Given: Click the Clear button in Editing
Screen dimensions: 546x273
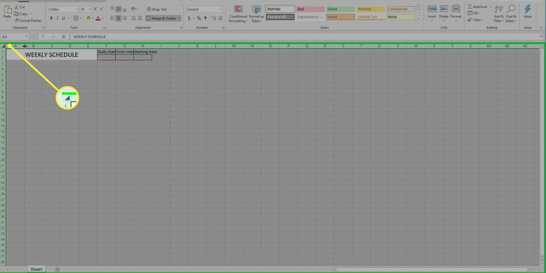Looking at the screenshot, I should 476,20.
